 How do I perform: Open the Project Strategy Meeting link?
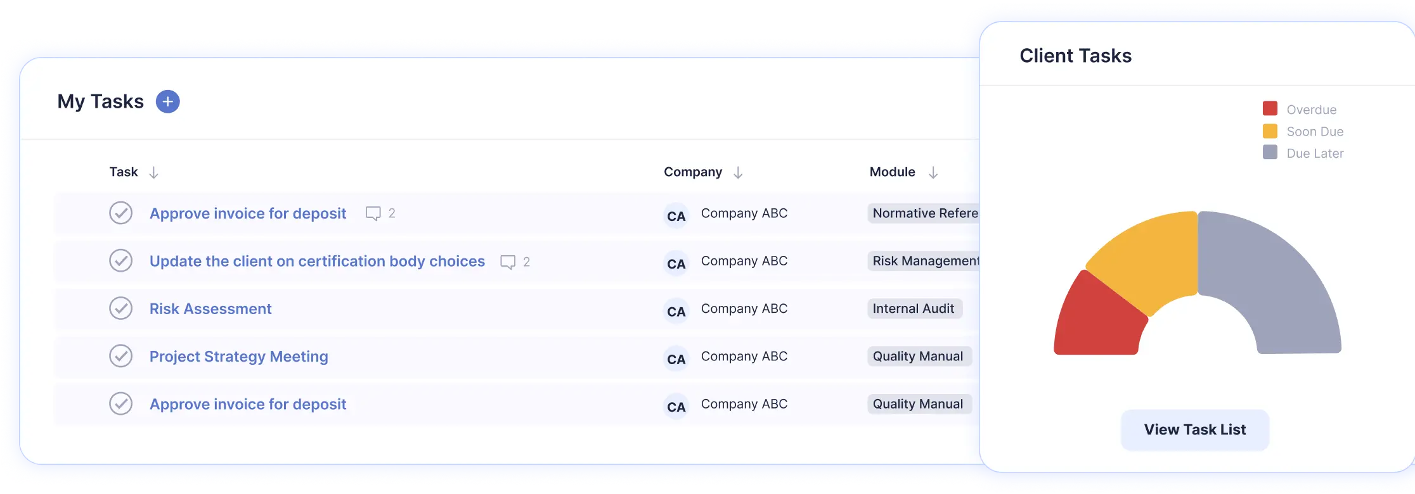click(x=238, y=357)
